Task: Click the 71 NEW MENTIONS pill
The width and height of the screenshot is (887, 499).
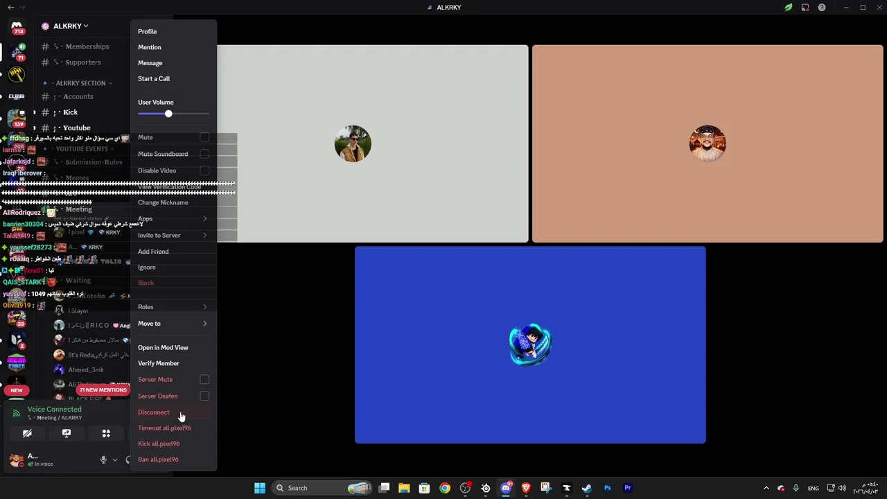Action: [103, 390]
